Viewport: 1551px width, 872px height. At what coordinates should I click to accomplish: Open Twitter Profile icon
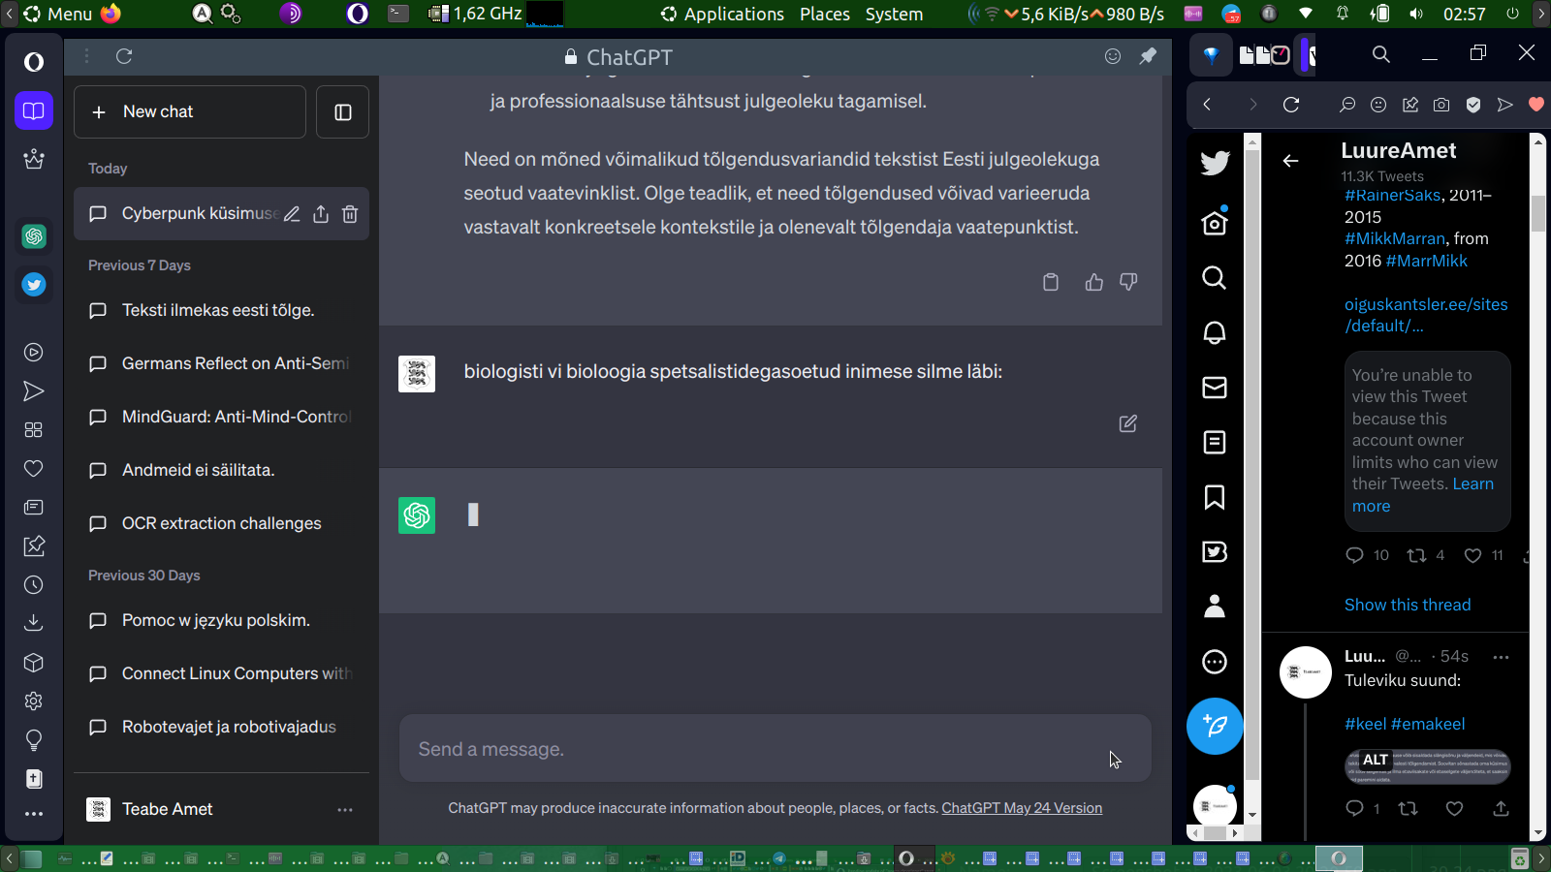1215,607
